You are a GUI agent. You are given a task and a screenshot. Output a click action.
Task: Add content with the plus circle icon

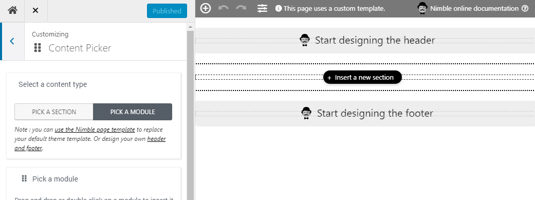(206, 9)
